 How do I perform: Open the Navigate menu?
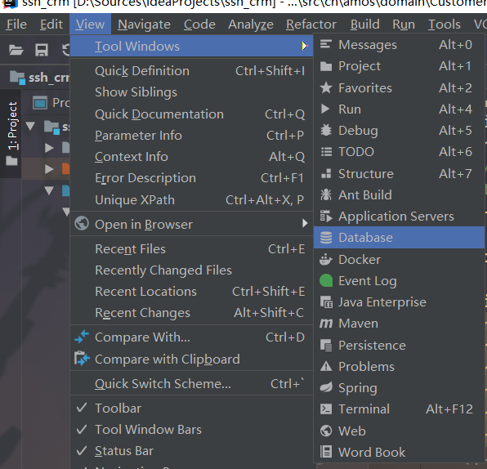tap(144, 25)
